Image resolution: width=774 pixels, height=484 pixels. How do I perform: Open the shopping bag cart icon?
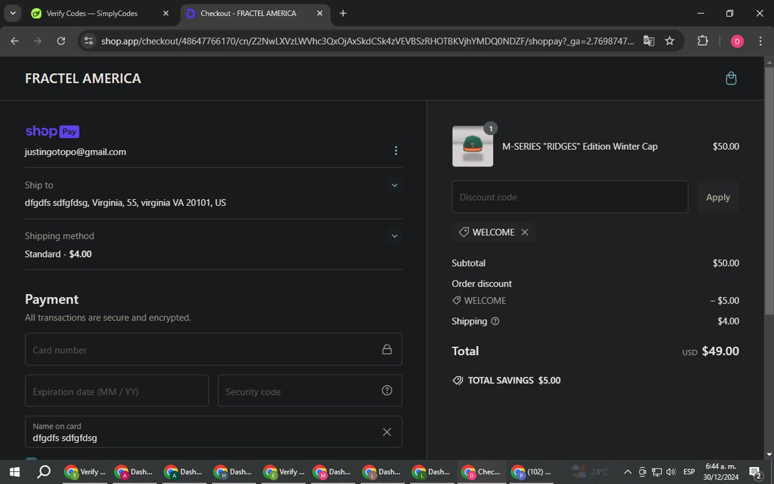tap(731, 78)
